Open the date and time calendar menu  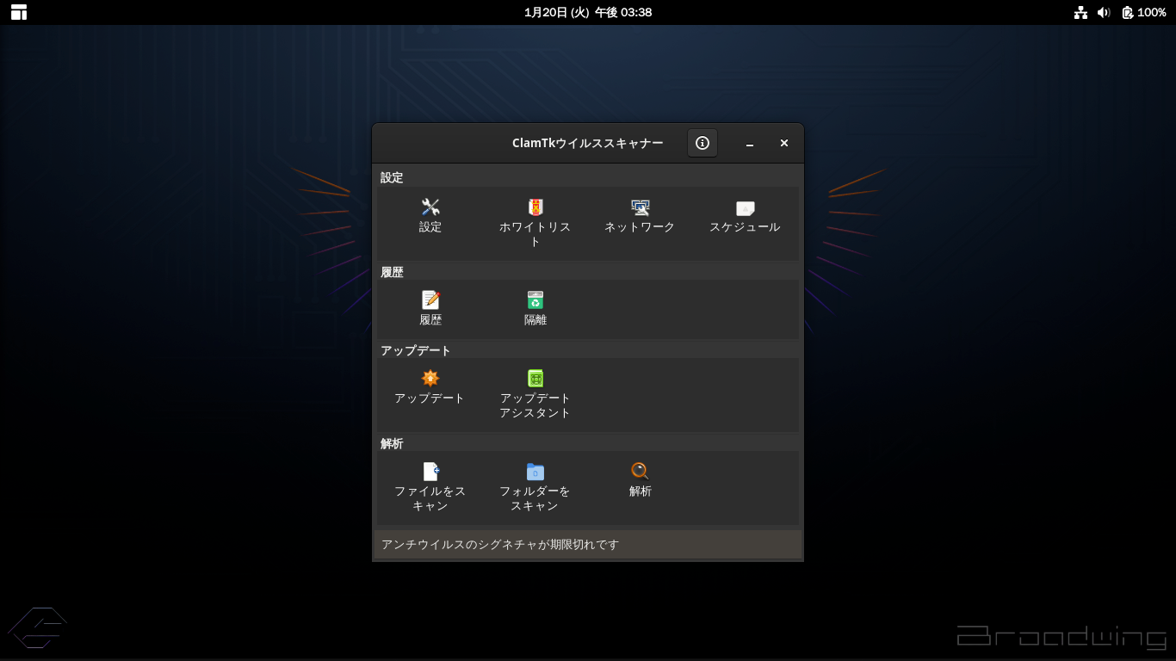click(588, 12)
